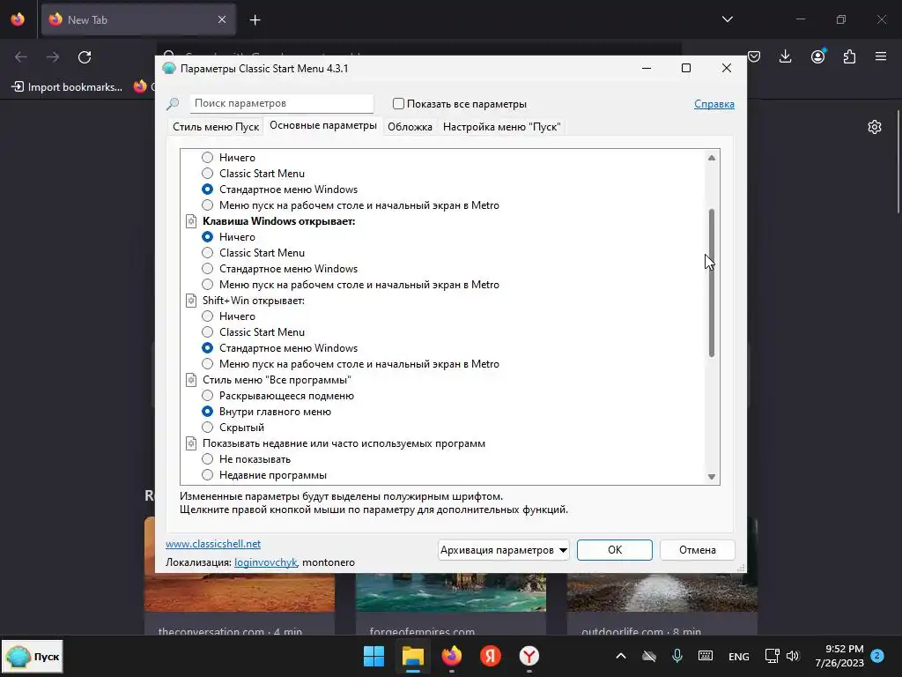902x677 pixels.
Task: Select 'Недавние программы' radio option
Action: [207, 475]
